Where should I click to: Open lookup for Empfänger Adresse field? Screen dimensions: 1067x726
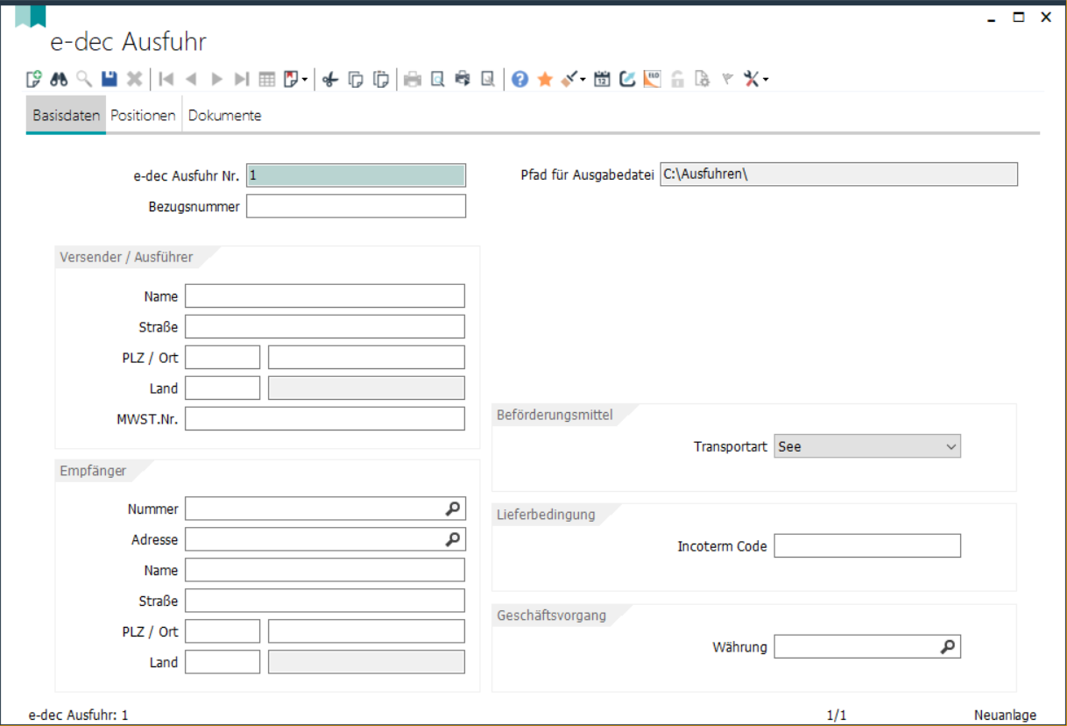pos(452,539)
